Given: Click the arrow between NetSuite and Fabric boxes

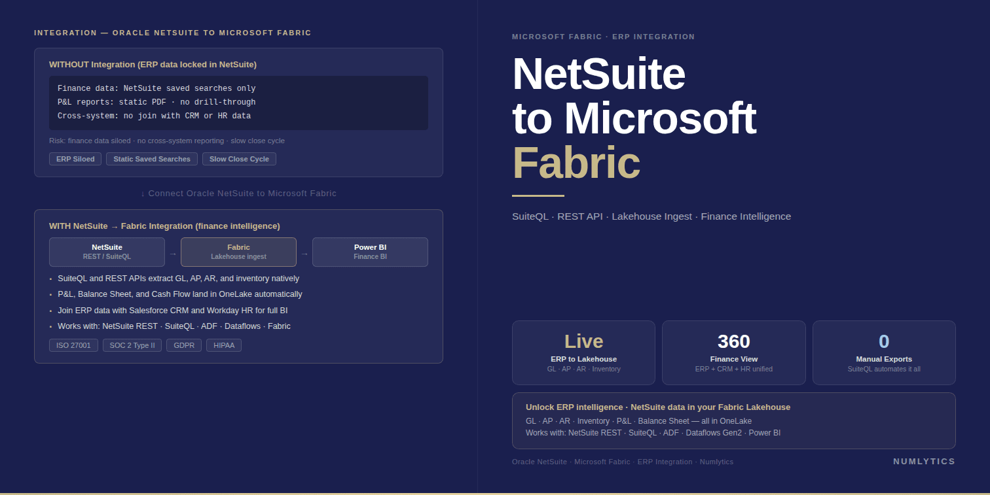Looking at the screenshot, I should [x=173, y=253].
